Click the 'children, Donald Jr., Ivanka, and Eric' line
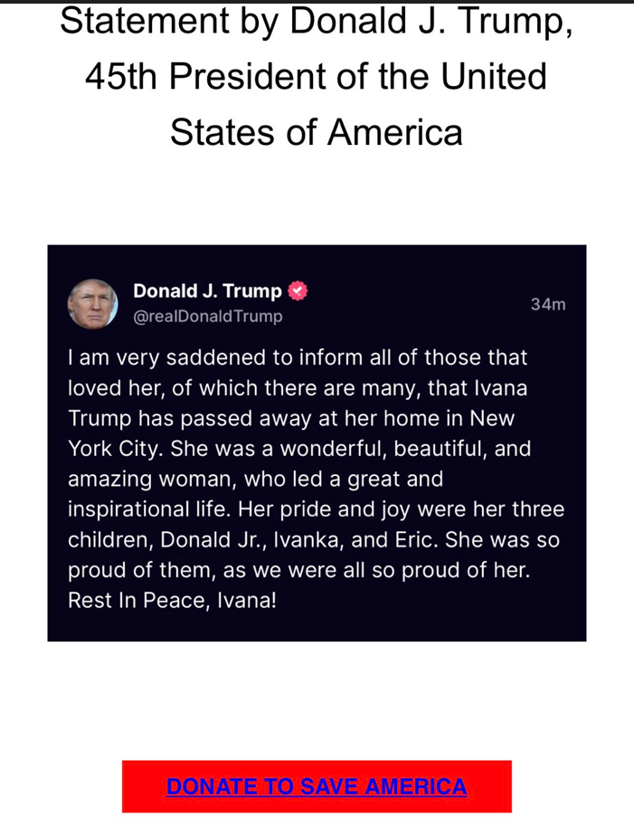634x836 pixels. click(314, 539)
